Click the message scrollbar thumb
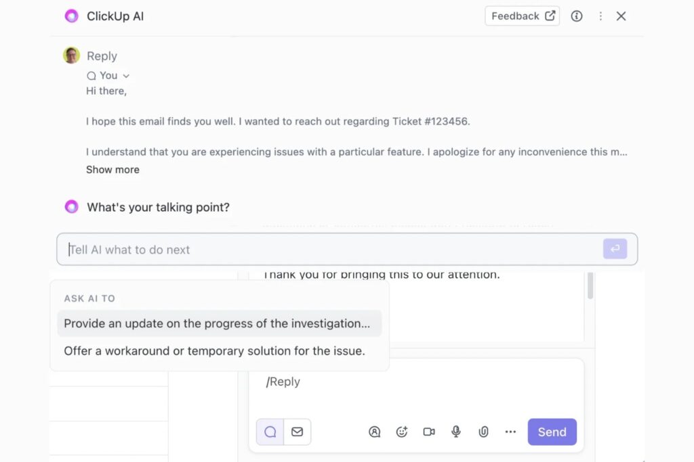Screen dimensions: 694x462 tap(590, 285)
